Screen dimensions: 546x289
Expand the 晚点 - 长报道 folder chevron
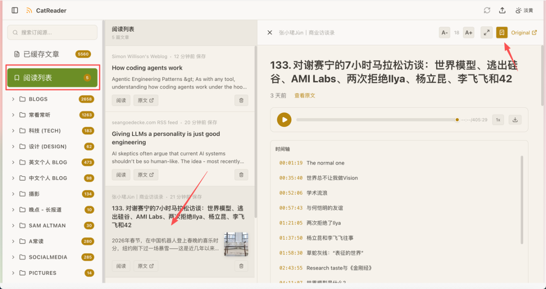13,210
